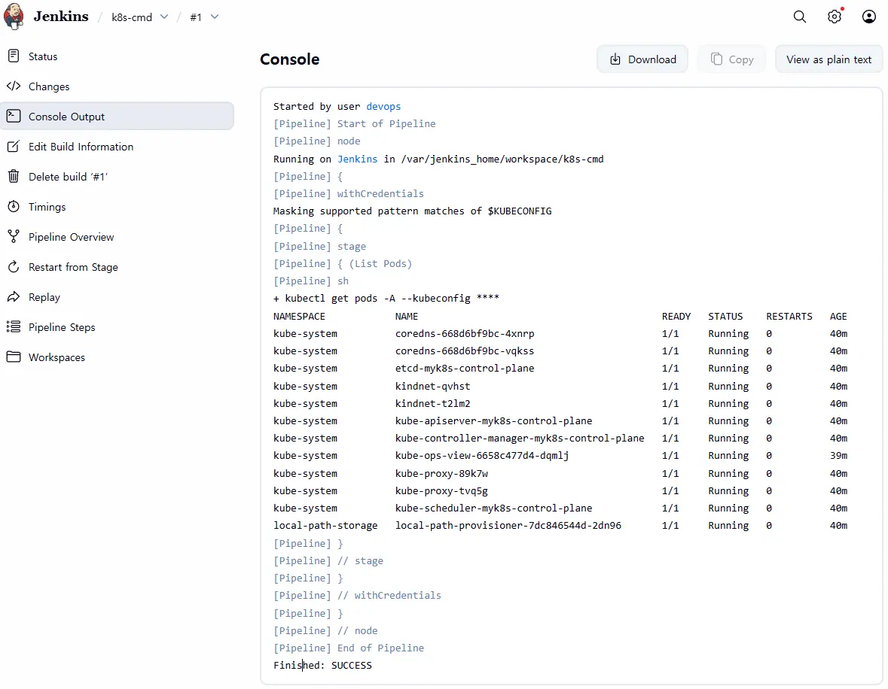Click the Timings clock icon
Viewport: 888px width, 689px height.
click(x=14, y=207)
